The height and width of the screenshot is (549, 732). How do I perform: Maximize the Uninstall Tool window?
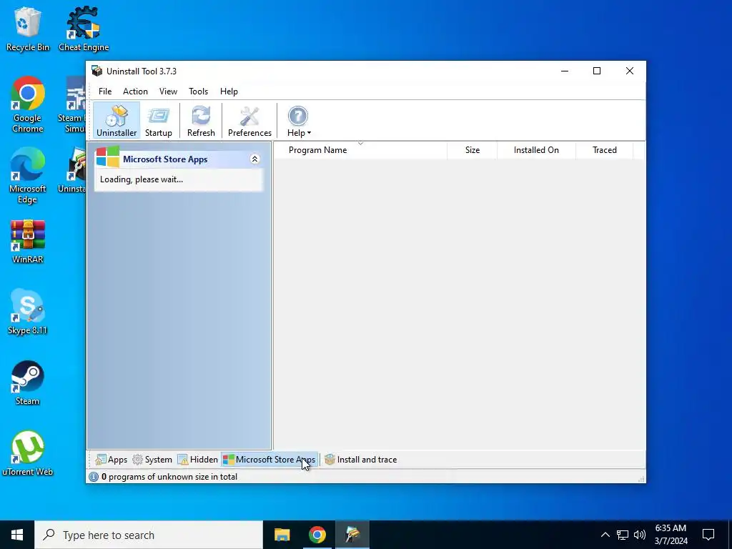(x=597, y=71)
